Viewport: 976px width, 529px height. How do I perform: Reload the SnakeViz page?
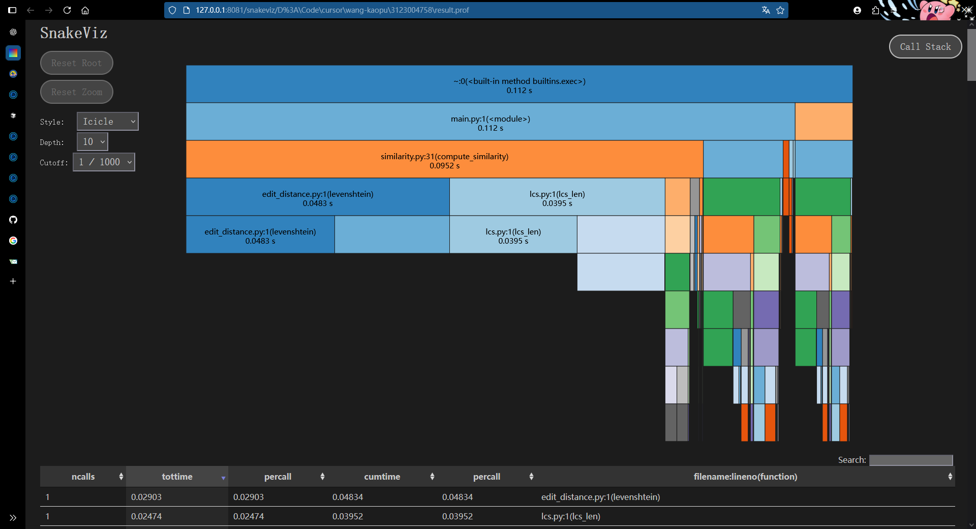67,10
